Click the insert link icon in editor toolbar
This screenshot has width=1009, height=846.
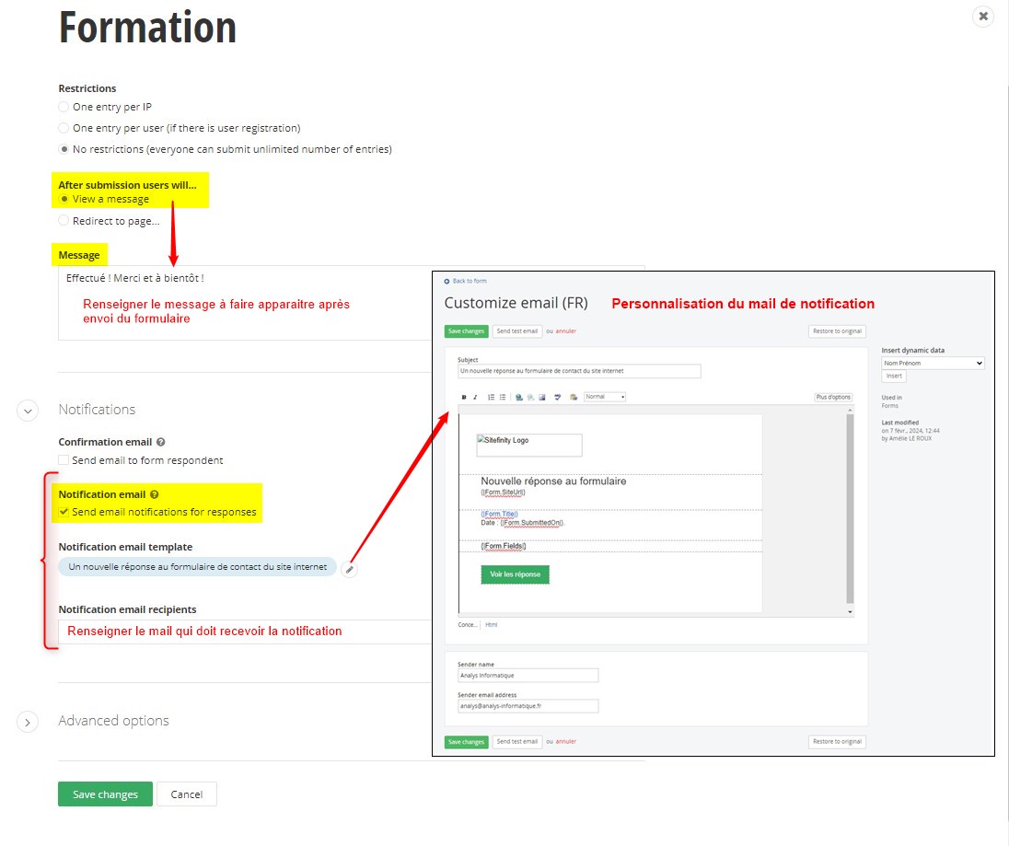(519, 398)
